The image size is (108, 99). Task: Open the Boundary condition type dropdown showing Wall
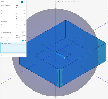[21, 5]
